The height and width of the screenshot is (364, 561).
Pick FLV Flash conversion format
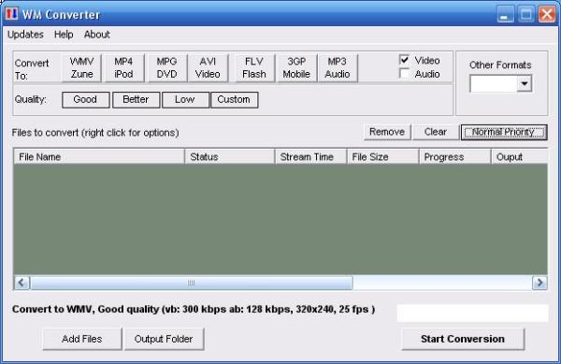pos(254,68)
